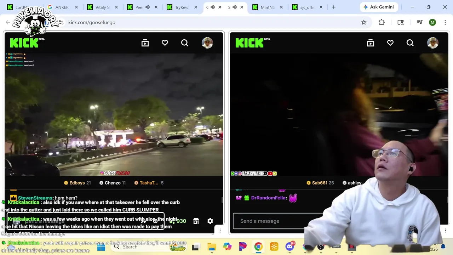Open the Chrome profile M avatar
This screenshot has width=453, height=255.
[432, 22]
